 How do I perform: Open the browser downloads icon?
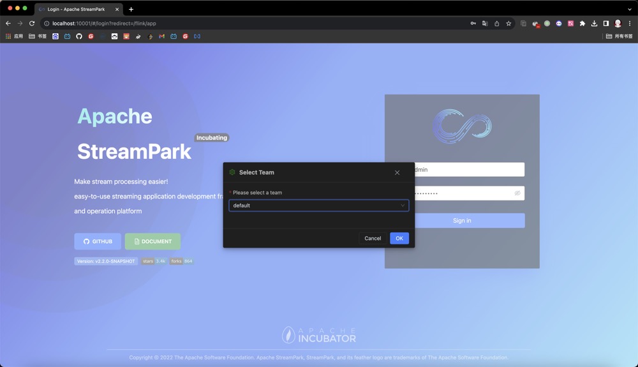pyautogui.click(x=594, y=24)
